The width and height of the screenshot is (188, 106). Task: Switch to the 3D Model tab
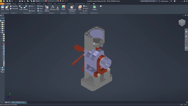click(20, 4)
